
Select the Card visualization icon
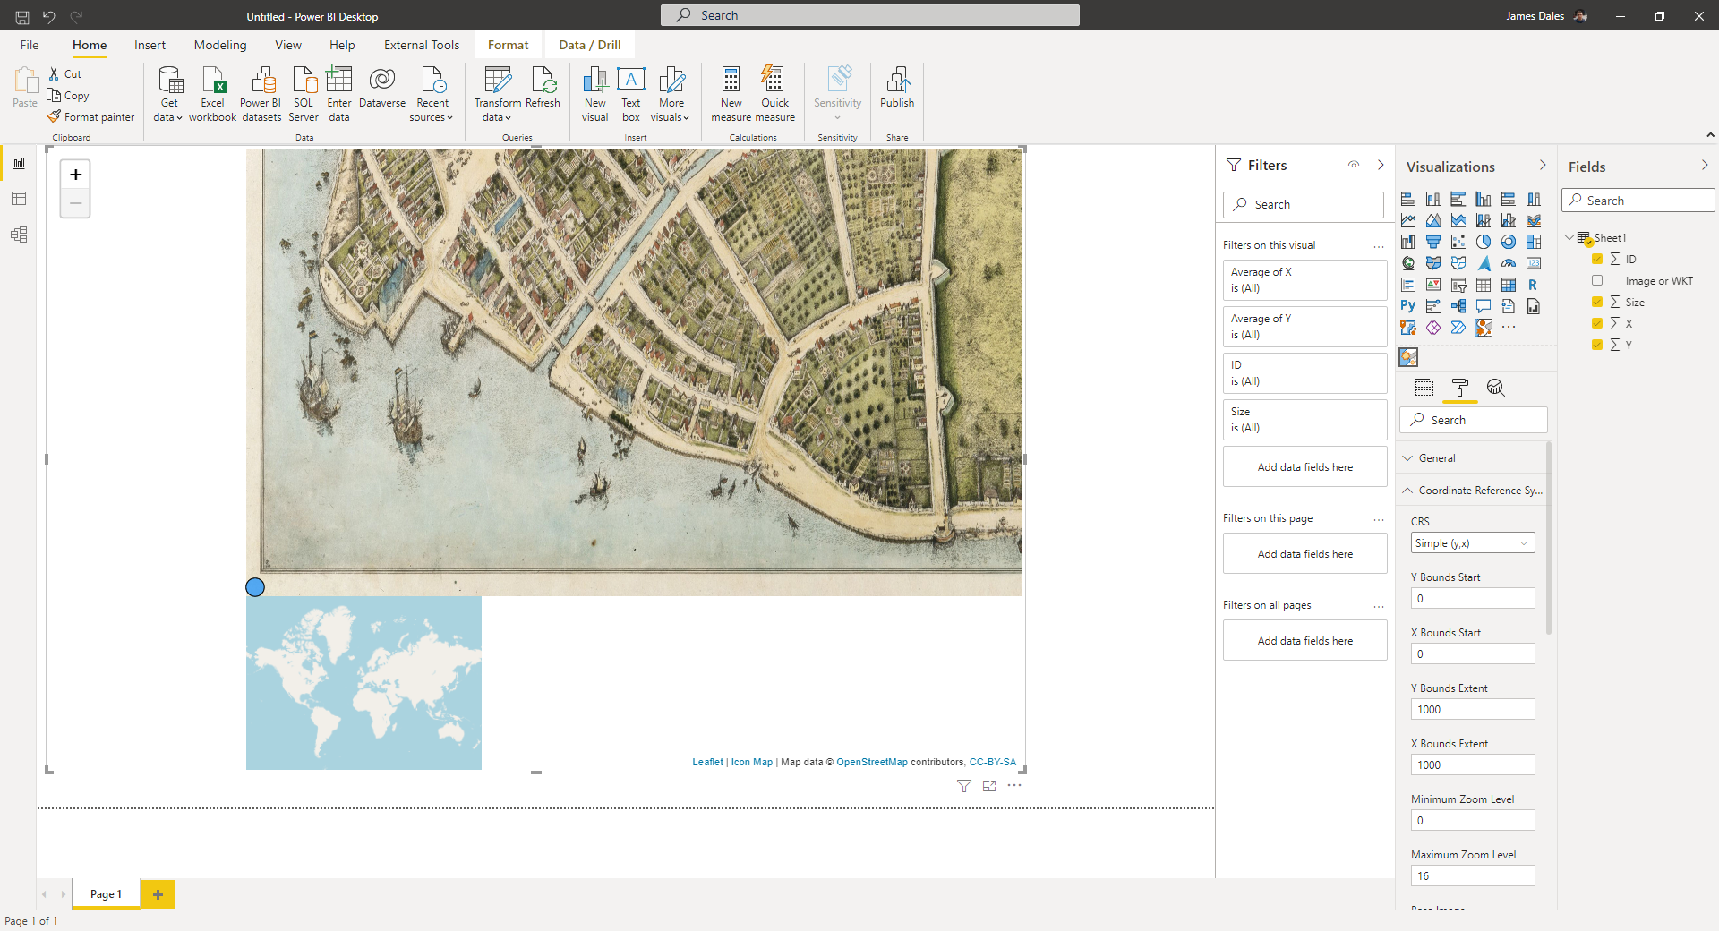1534,263
